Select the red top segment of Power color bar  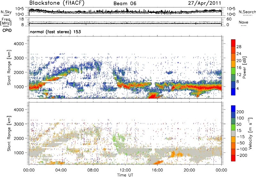pos(233,43)
